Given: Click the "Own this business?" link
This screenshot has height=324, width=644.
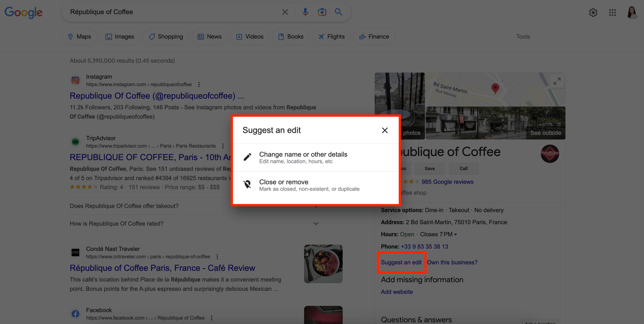Looking at the screenshot, I should pos(452,262).
